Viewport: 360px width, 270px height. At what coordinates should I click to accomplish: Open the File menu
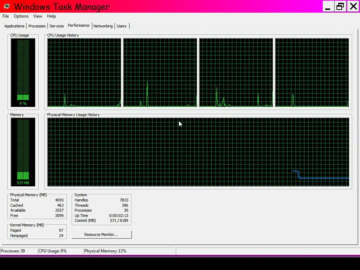point(6,16)
